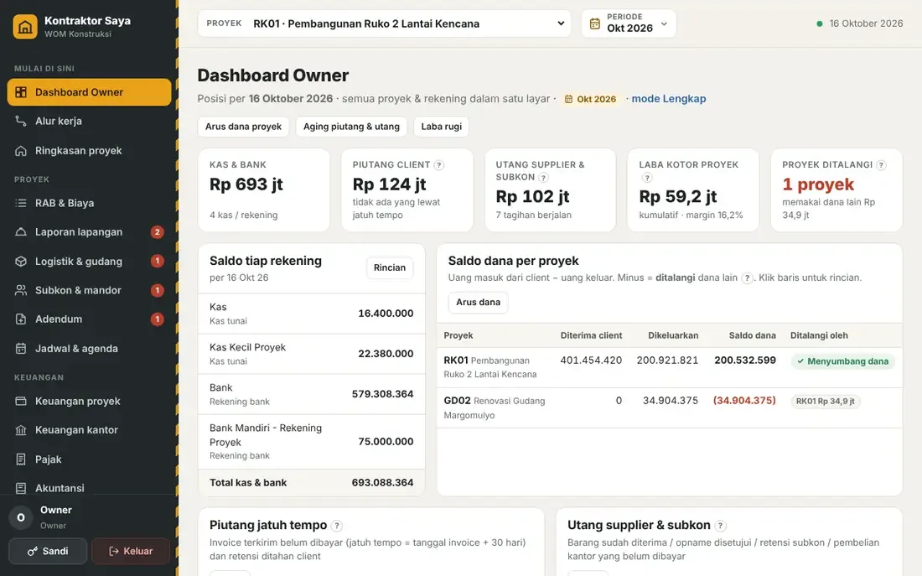Open the Dashboard Owner grid icon

tap(21, 92)
